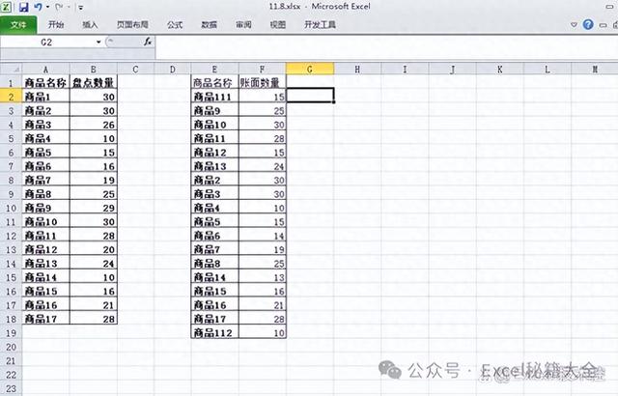
Task: Select row 2 header
Action: [11, 97]
